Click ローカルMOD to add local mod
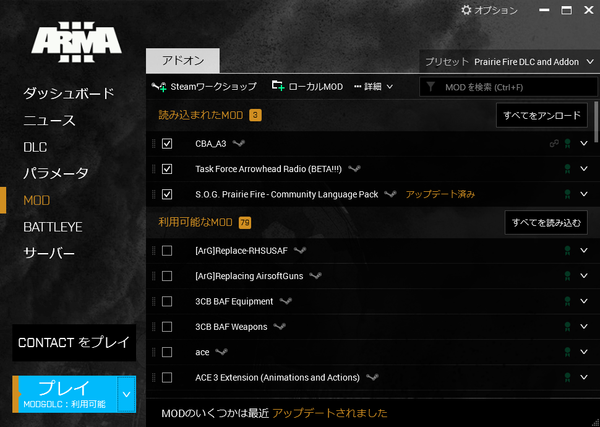The height and width of the screenshot is (427, 600). pyautogui.click(x=307, y=87)
